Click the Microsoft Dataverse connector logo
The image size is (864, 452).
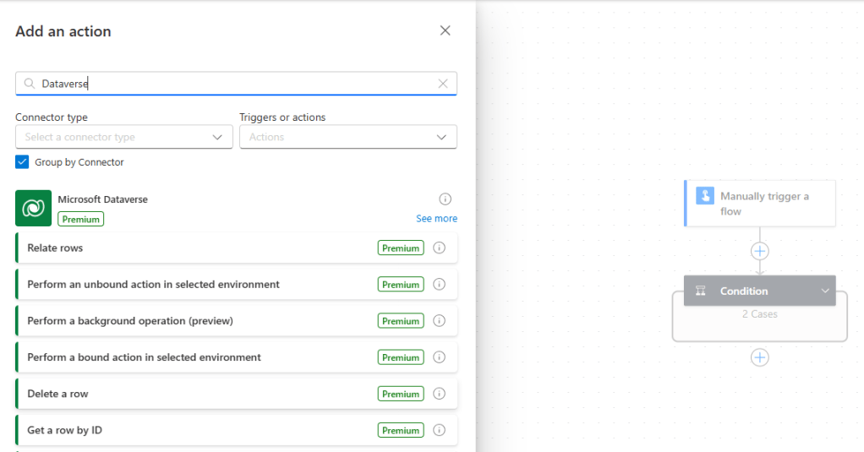pyautogui.click(x=34, y=208)
